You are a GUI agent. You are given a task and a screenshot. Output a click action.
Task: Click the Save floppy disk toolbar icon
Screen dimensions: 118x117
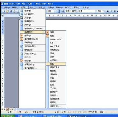tap(11, 11)
